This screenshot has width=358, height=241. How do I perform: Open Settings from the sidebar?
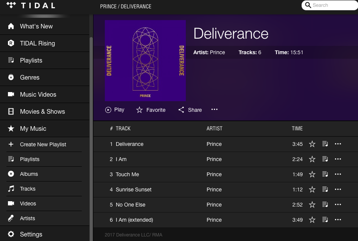coord(31,234)
